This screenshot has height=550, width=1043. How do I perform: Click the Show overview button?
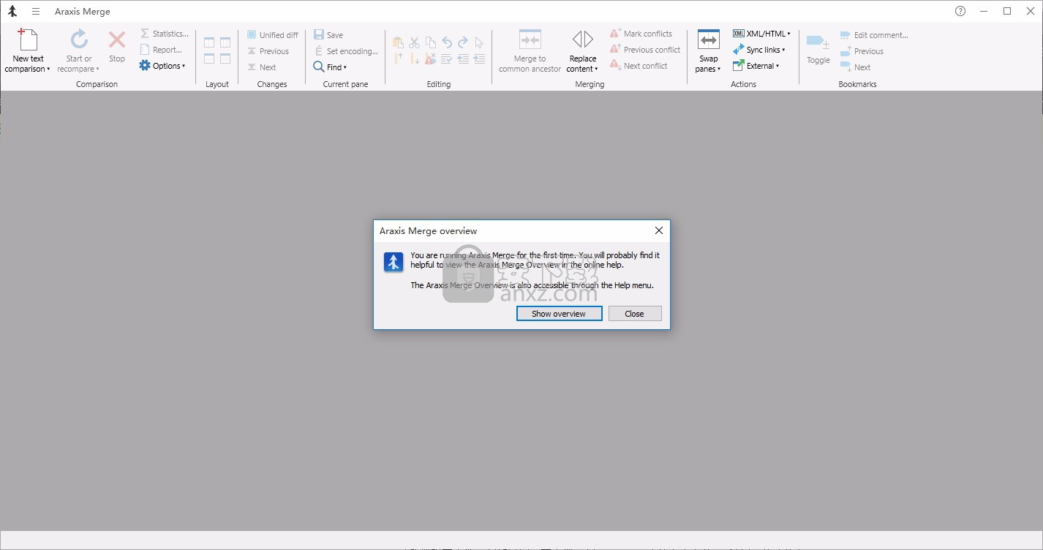pos(559,314)
